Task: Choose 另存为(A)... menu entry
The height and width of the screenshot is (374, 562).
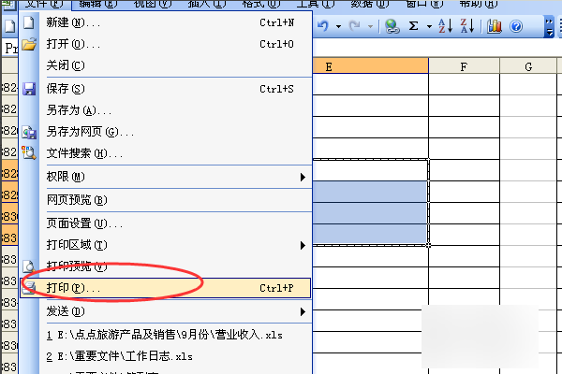Action: [165, 110]
